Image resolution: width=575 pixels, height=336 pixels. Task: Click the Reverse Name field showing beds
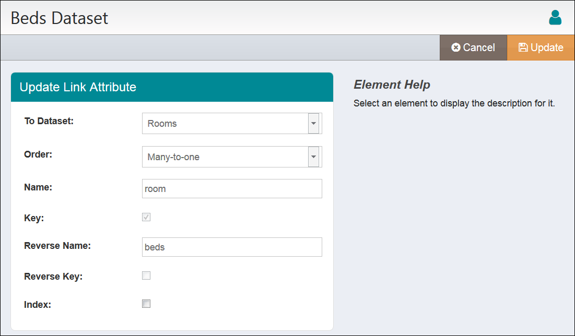[x=232, y=247]
